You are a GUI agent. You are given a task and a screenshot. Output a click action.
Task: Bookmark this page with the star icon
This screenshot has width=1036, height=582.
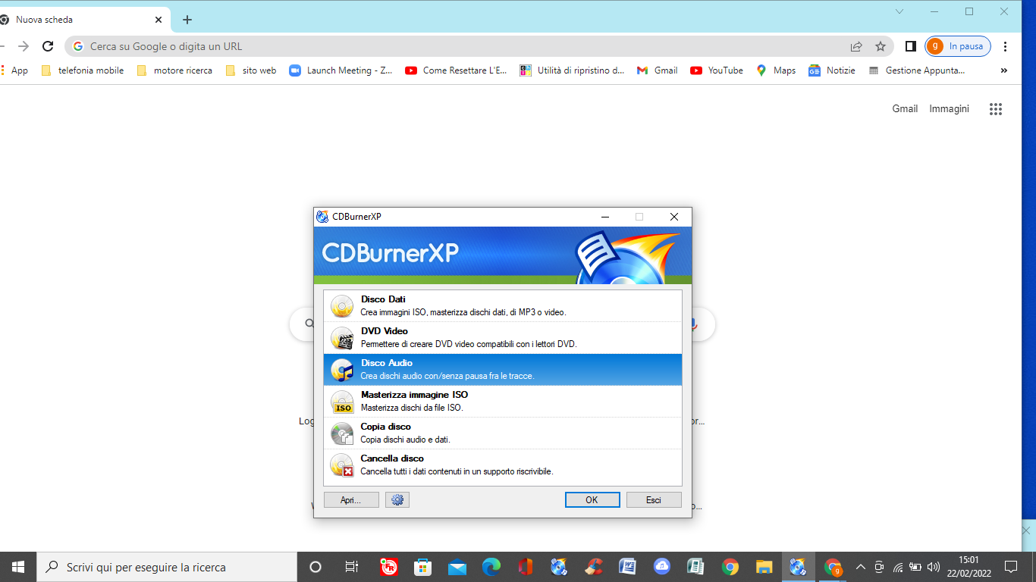click(881, 46)
